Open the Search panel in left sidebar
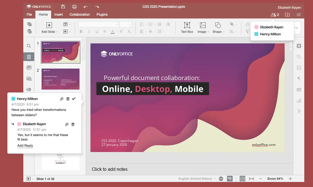 [29, 46]
